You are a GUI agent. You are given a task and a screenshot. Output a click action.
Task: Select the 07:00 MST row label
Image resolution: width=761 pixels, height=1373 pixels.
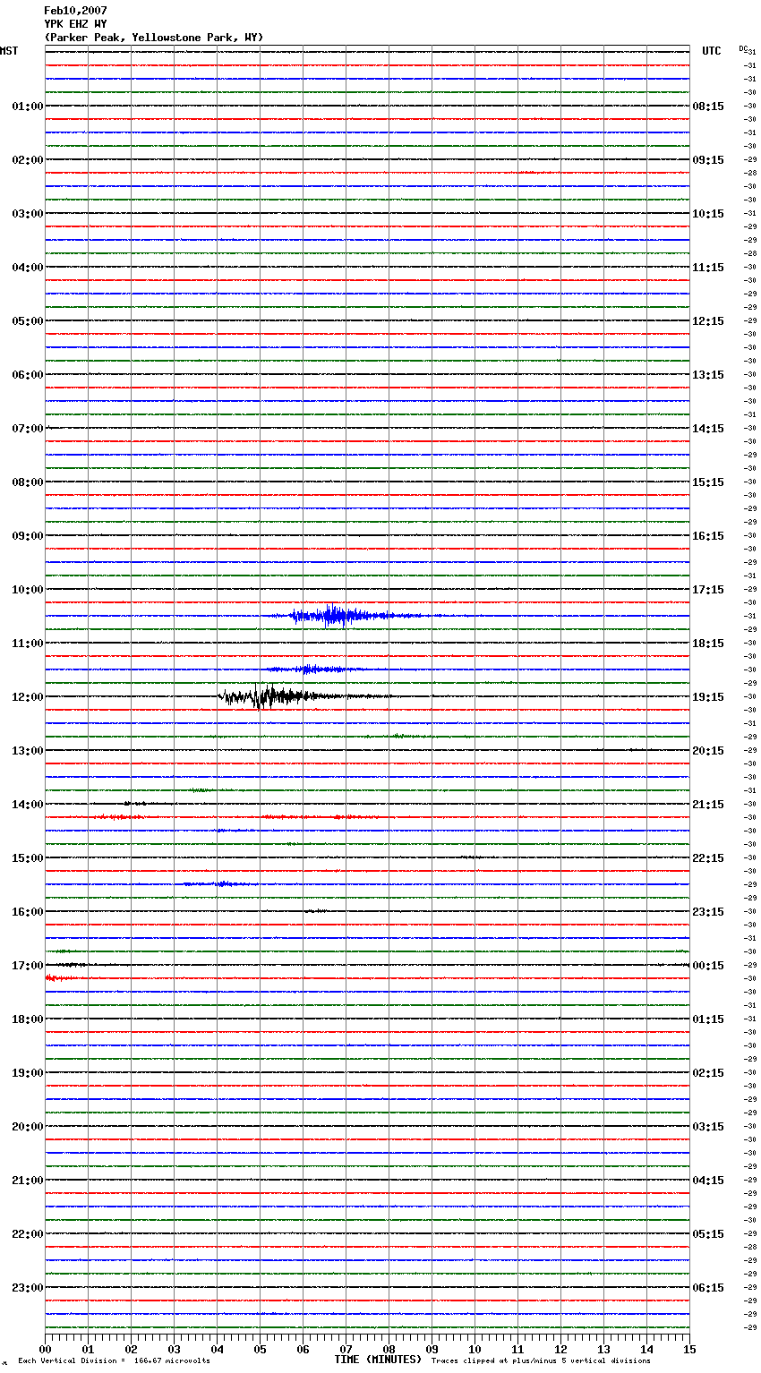[x=27, y=429]
